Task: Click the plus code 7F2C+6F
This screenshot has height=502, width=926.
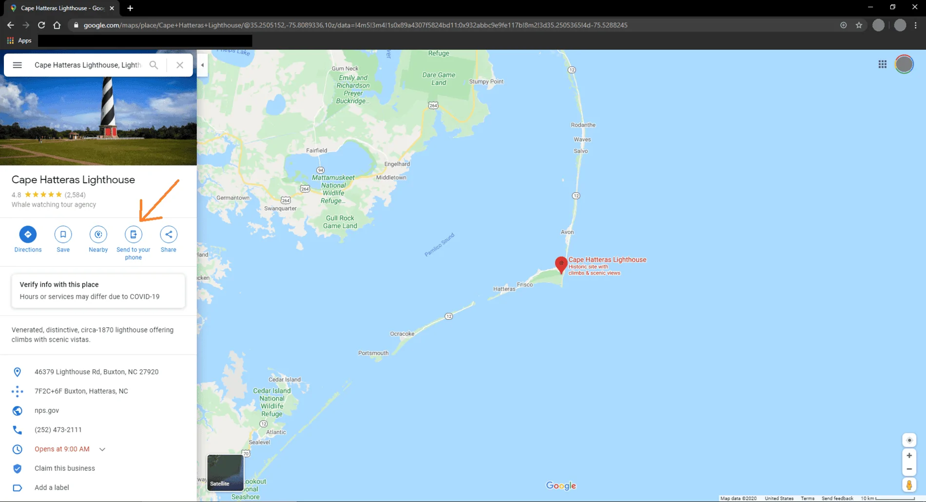Action: [81, 391]
